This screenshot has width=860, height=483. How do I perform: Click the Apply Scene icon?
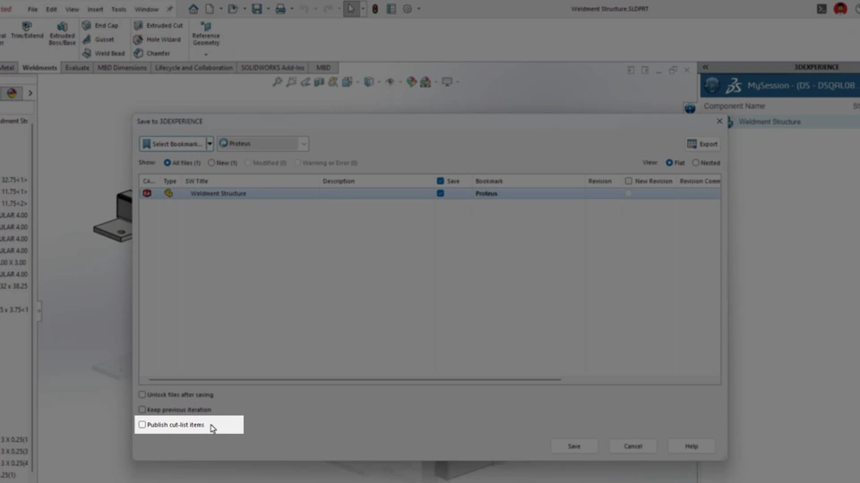pos(426,81)
